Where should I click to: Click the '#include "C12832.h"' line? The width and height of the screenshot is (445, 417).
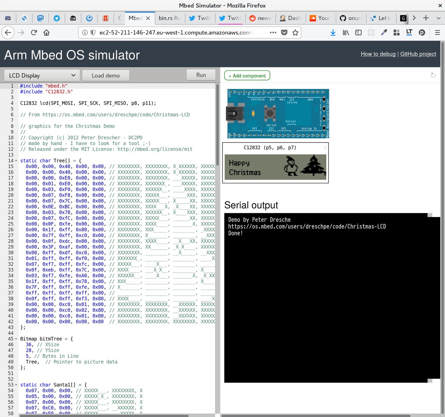point(46,92)
